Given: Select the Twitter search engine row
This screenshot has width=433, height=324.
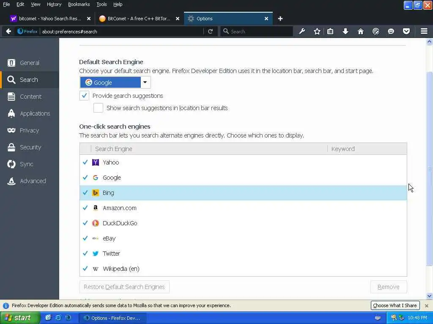Looking at the screenshot, I should click(x=243, y=253).
